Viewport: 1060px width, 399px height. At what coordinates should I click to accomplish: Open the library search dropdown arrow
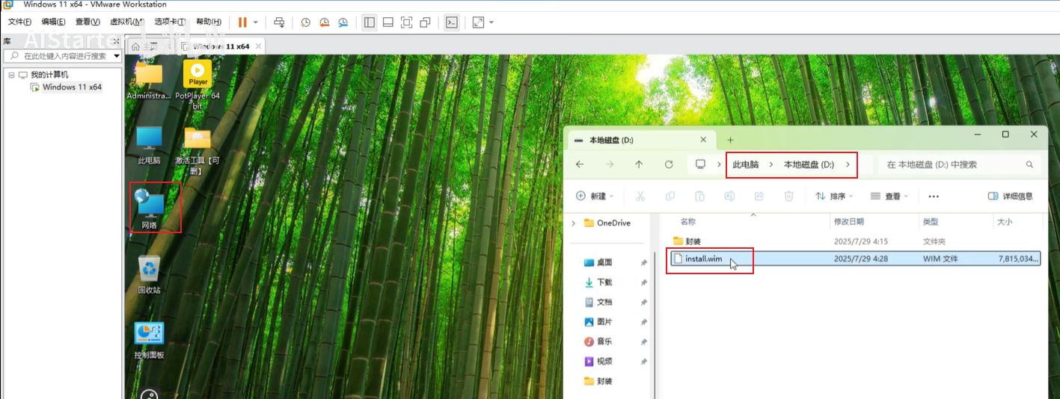click(x=117, y=56)
